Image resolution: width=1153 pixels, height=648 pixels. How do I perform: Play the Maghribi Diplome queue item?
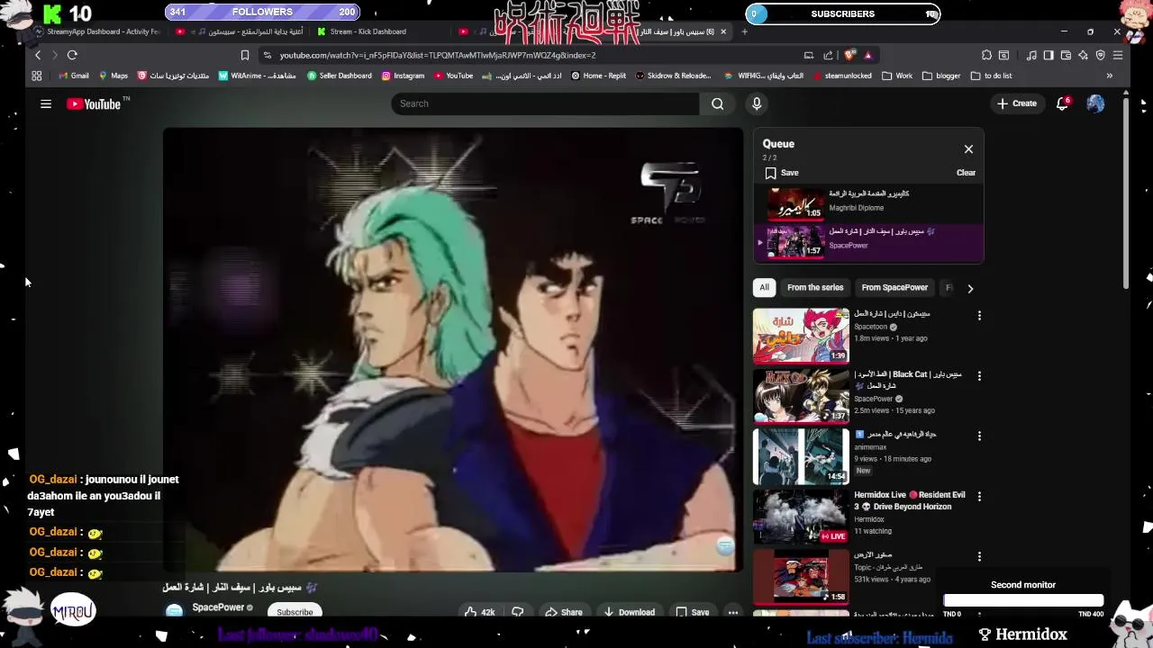tap(868, 203)
